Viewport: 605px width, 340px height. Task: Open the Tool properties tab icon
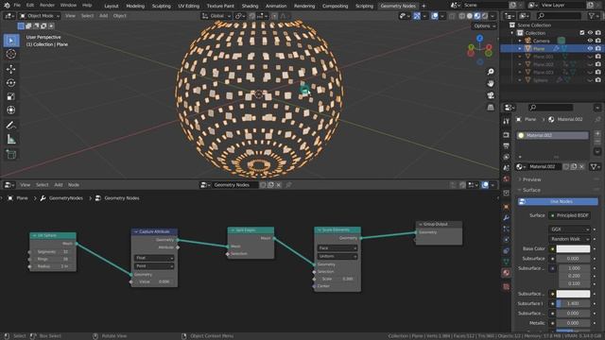pos(506,122)
